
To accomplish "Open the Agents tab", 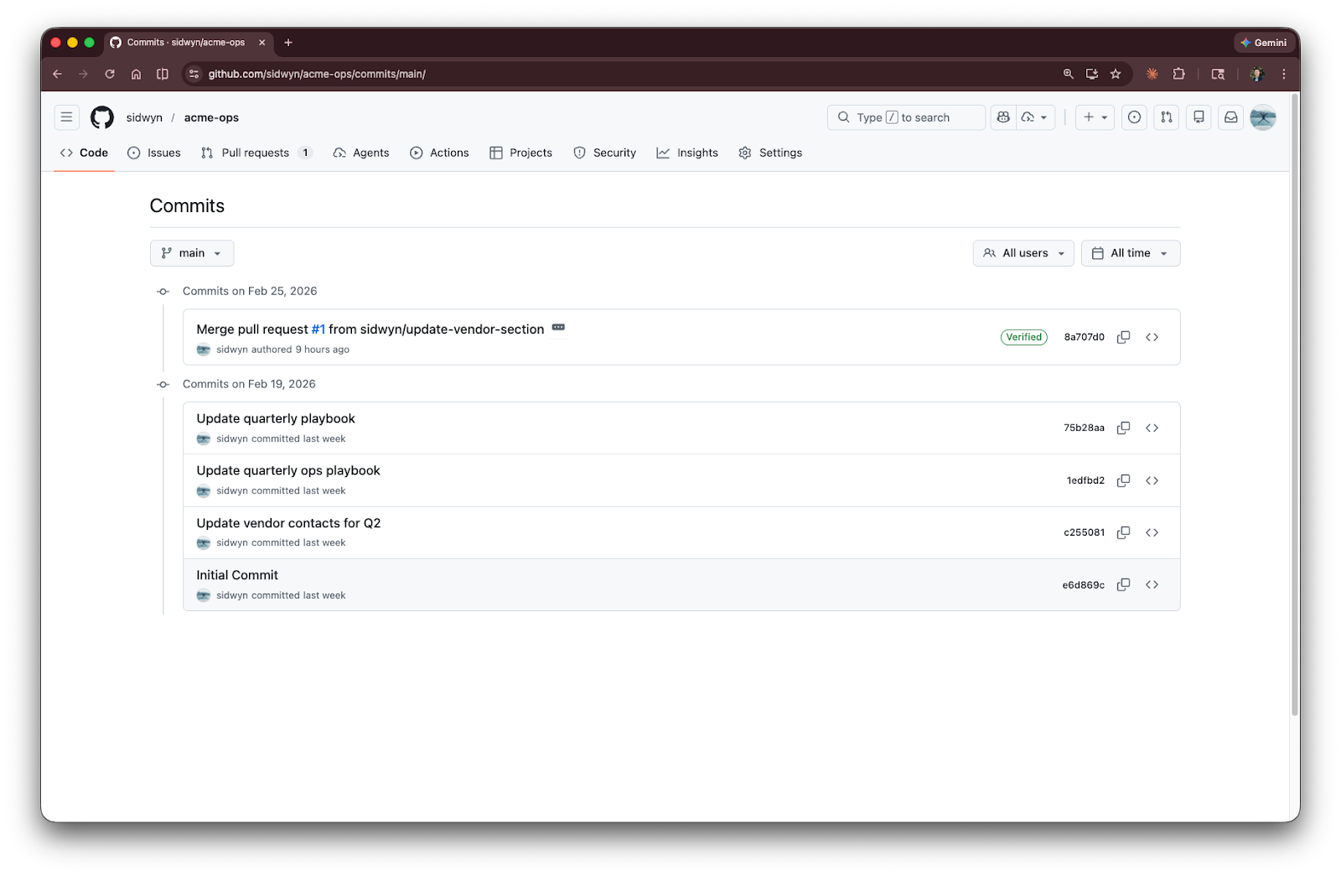I will [x=361, y=153].
